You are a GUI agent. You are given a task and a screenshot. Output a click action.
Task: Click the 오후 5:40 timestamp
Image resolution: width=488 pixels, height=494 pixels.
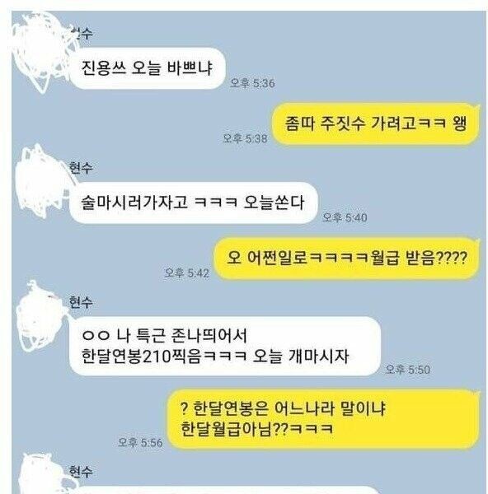click(345, 217)
